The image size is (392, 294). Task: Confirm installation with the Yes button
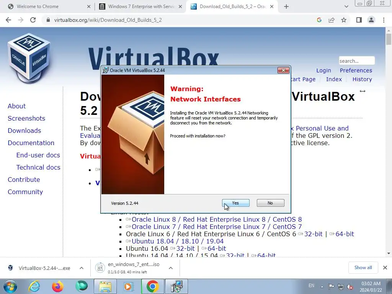[235, 203]
